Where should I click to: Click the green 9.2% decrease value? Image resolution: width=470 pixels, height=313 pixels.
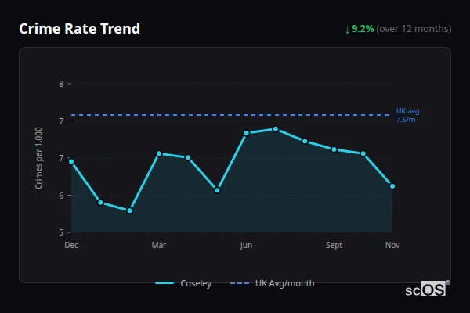click(363, 29)
